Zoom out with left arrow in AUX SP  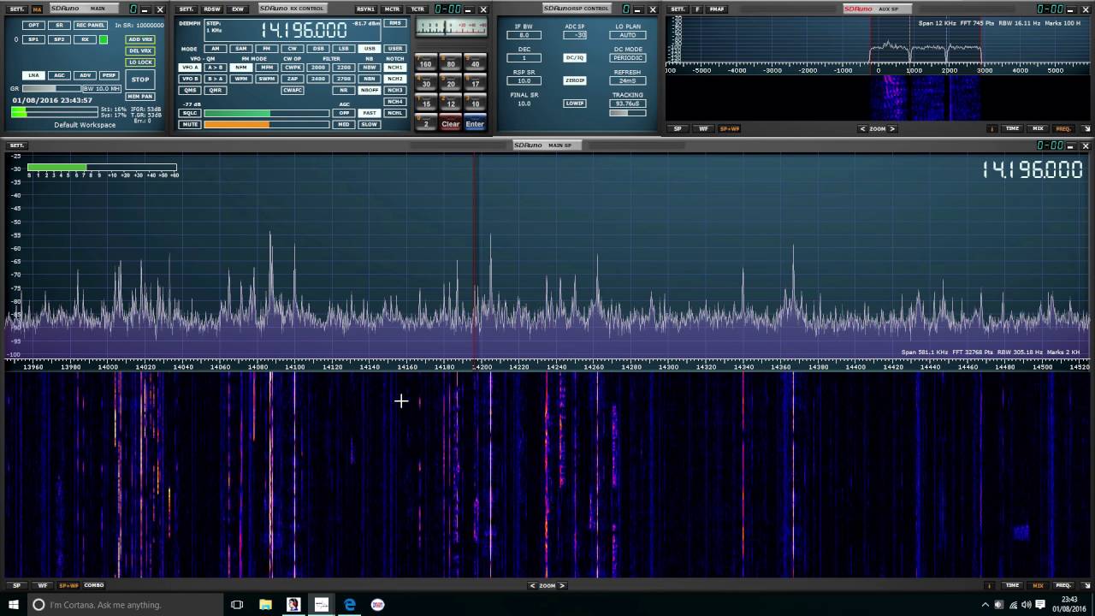(x=862, y=129)
